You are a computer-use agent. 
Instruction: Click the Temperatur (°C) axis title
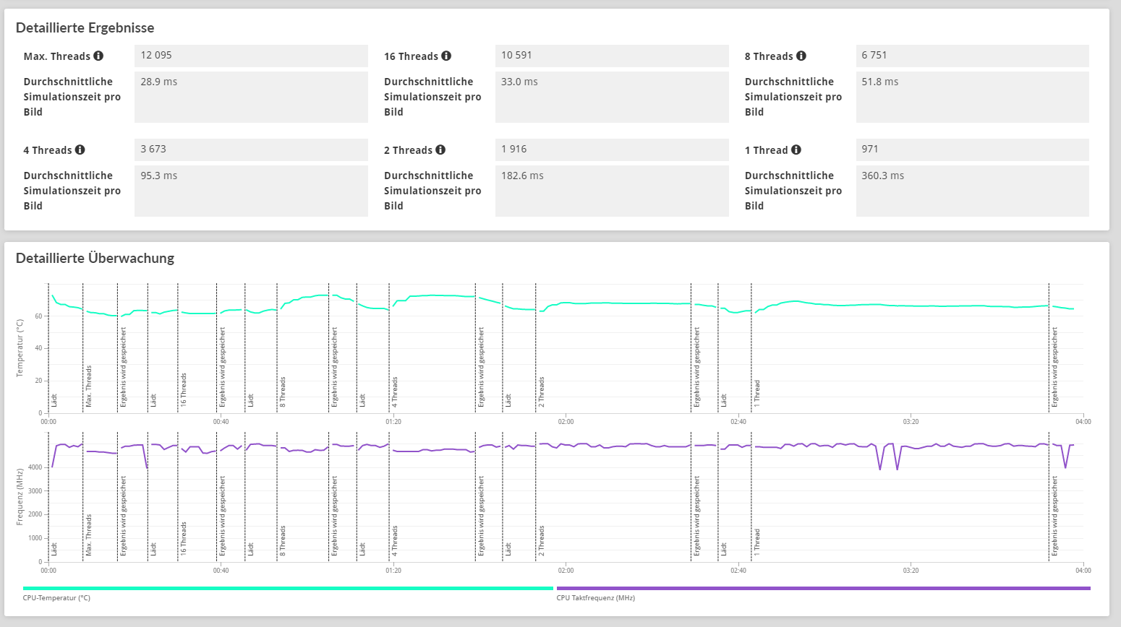coord(20,348)
